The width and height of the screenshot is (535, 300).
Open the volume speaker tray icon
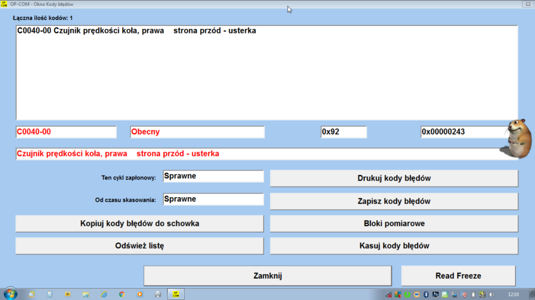pos(492,294)
